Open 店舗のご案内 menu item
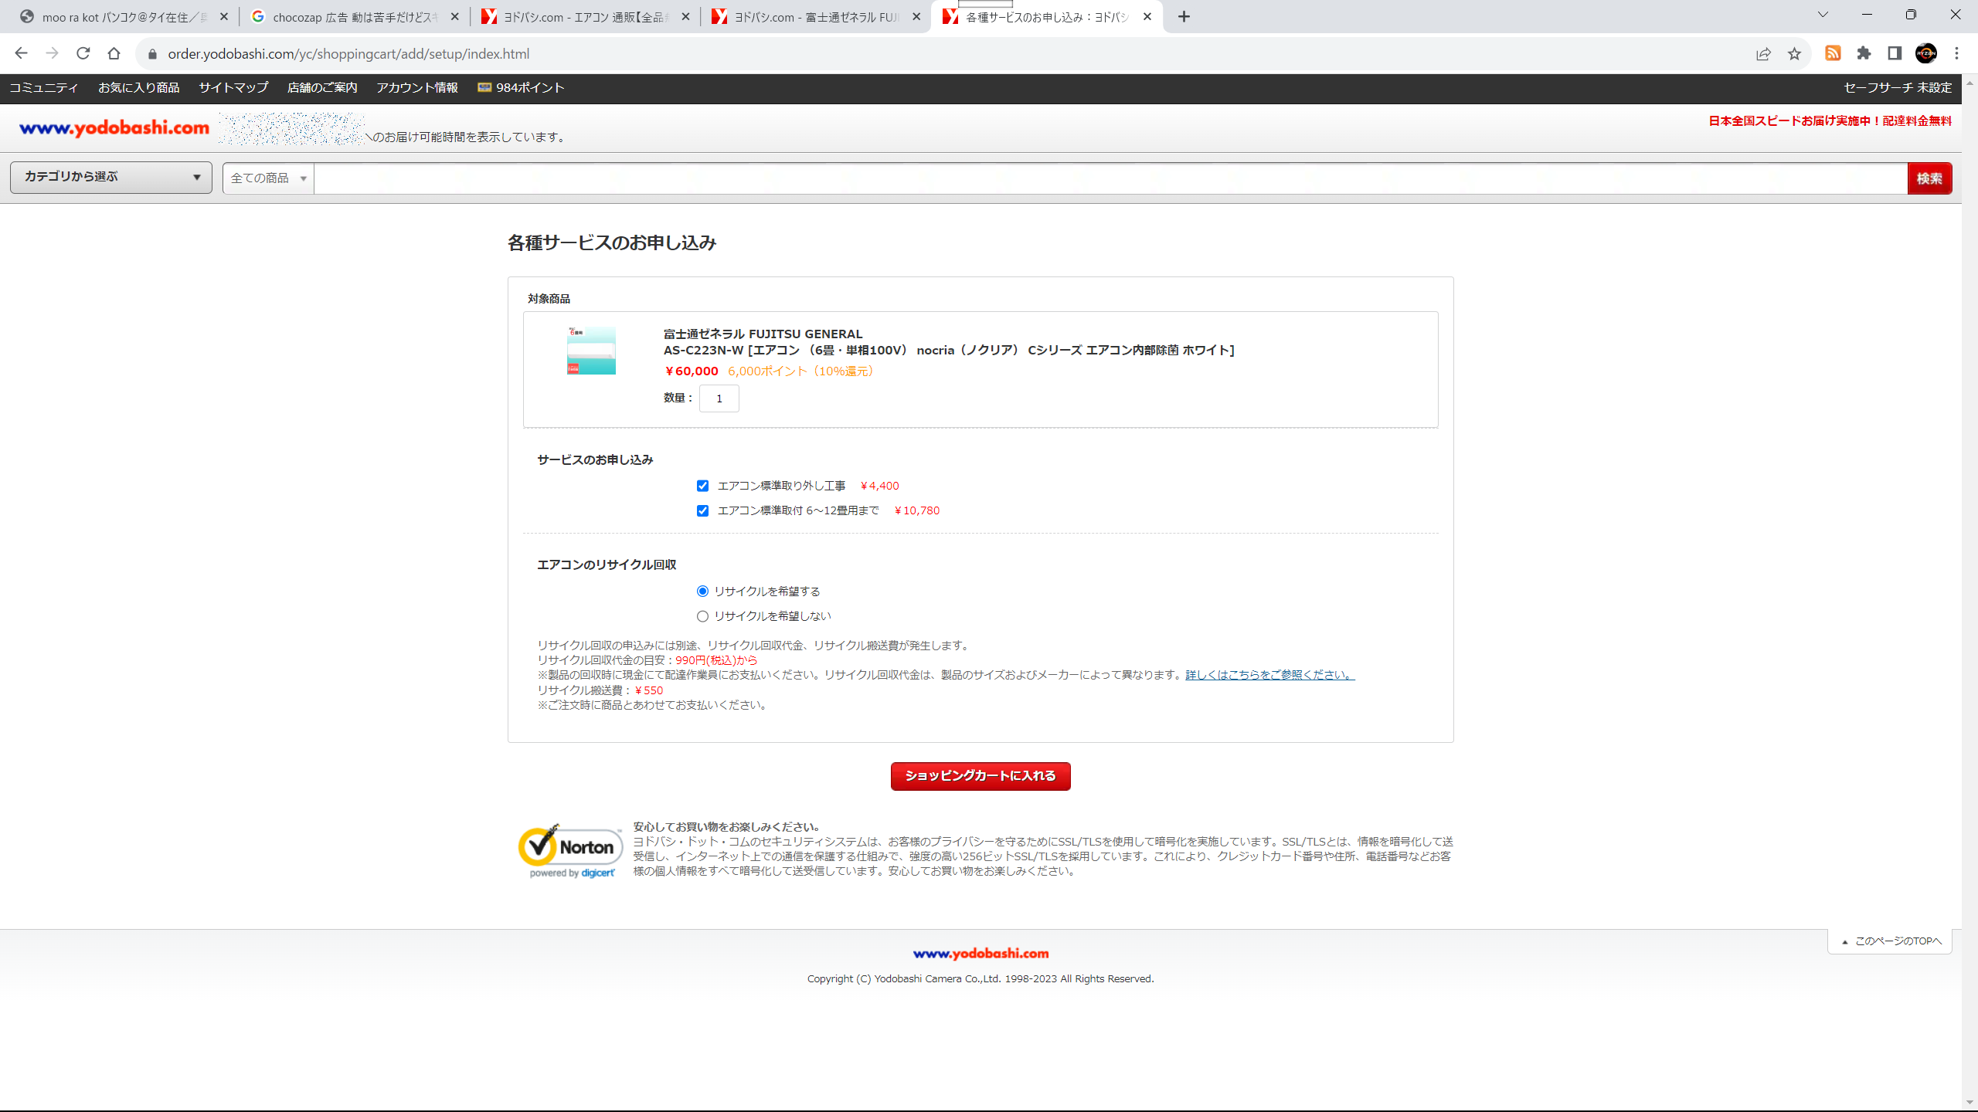Image resolution: width=1978 pixels, height=1112 pixels. point(322,88)
